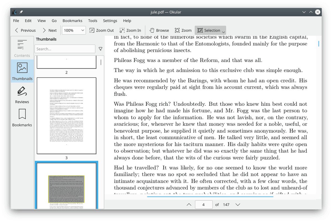Open the Bookmarks menu
This screenshot has width=332, height=222.
click(72, 20)
